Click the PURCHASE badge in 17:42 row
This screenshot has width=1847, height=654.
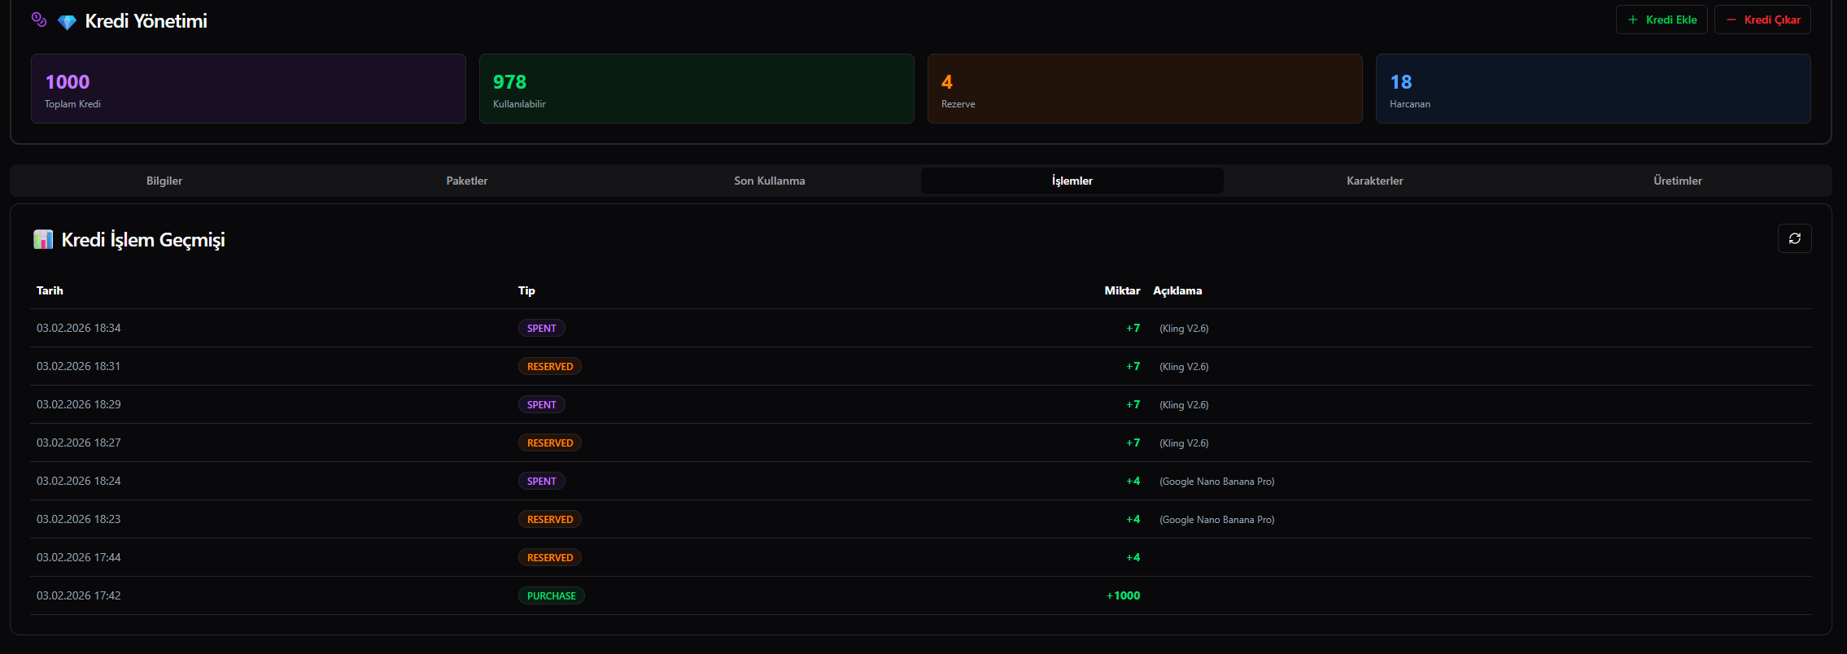click(552, 595)
